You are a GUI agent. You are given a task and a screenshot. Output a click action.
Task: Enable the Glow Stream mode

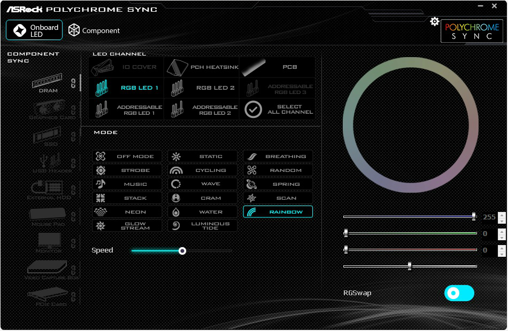pos(127,226)
